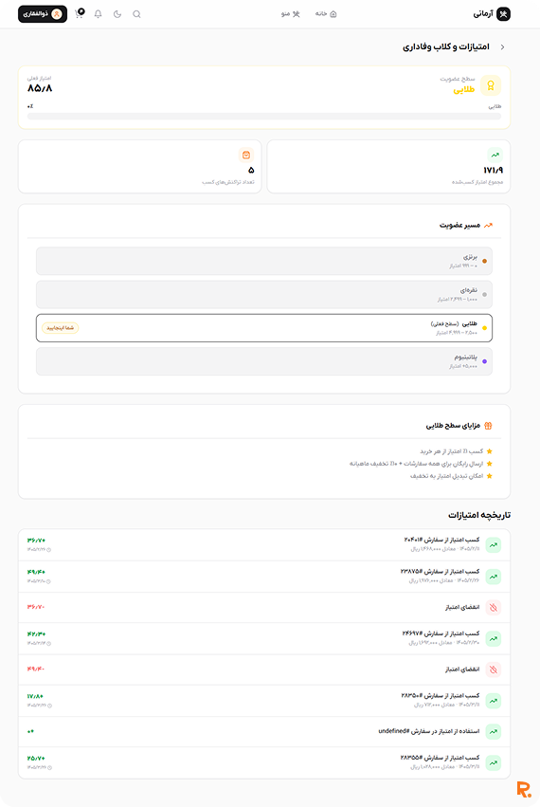Click star beside کسب امتیاز از هر خرید
The image size is (540, 807).
point(490,451)
